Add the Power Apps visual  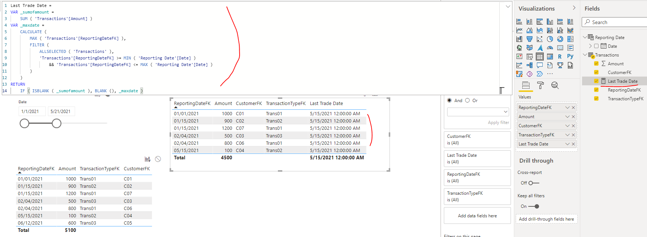click(530, 74)
